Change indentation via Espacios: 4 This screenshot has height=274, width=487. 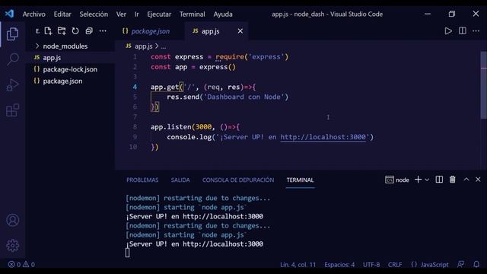[339, 265]
